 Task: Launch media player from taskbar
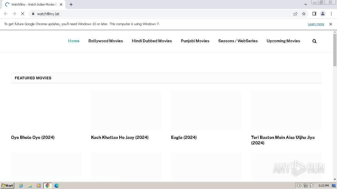39,186
